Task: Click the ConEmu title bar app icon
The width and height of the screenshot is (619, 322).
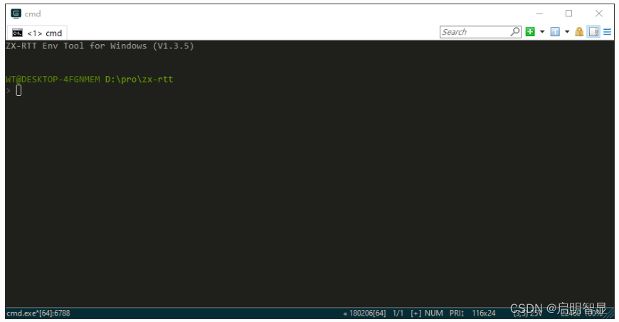Action: click(16, 14)
